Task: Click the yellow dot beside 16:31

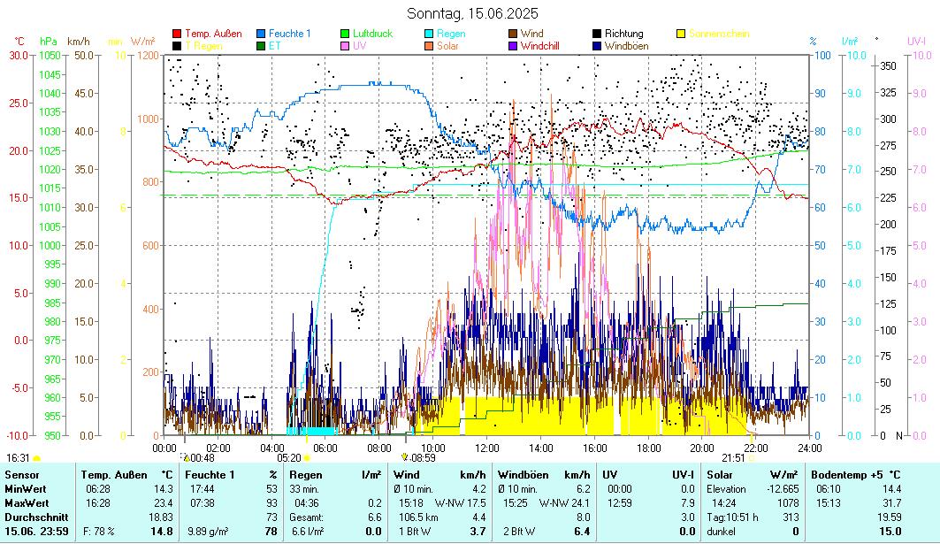Action: (x=37, y=458)
